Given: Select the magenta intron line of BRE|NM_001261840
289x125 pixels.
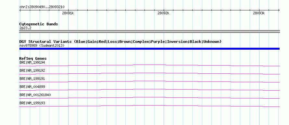Looking at the screenshot, I should [149, 98].
